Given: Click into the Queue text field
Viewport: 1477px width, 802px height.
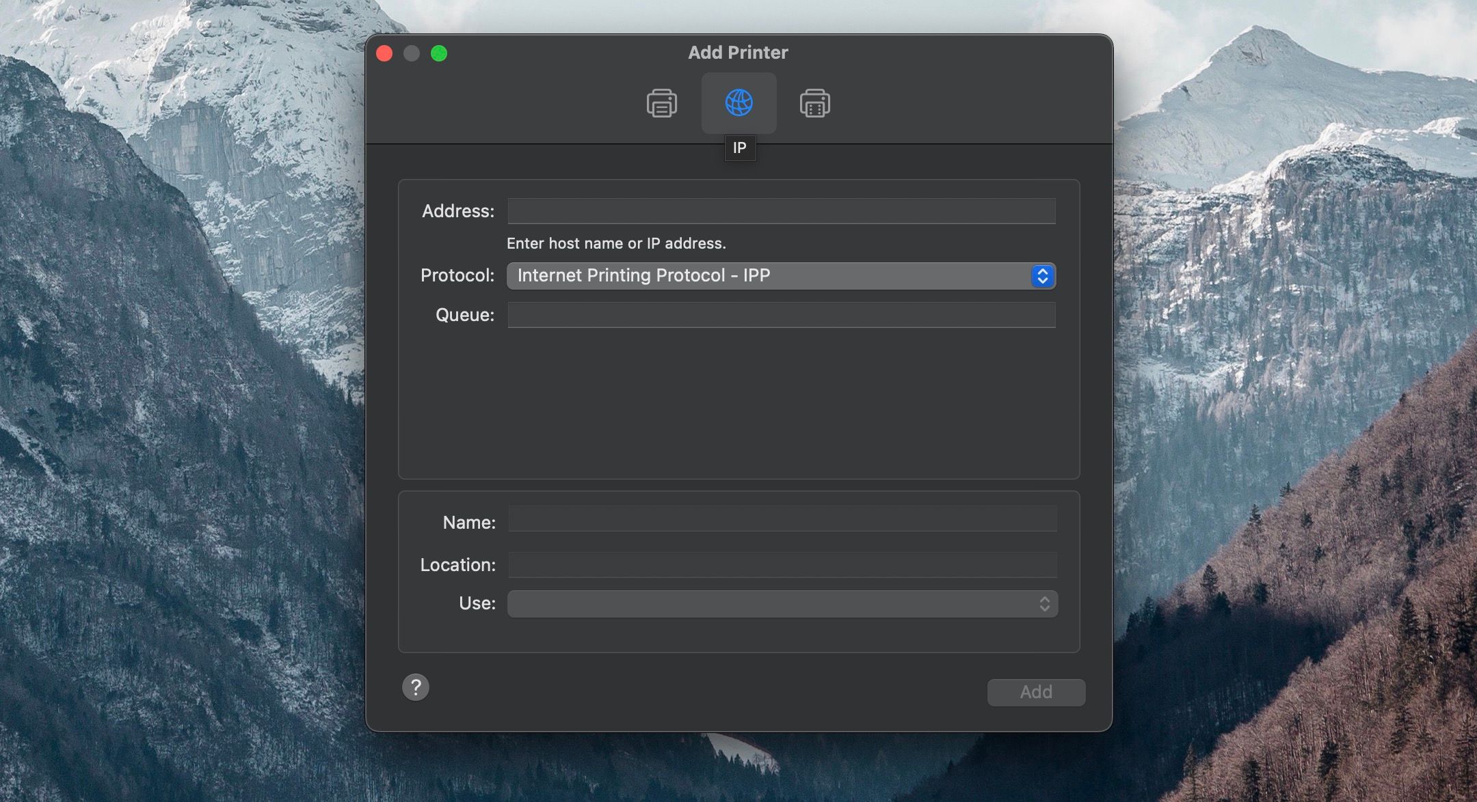Looking at the screenshot, I should [x=781, y=315].
